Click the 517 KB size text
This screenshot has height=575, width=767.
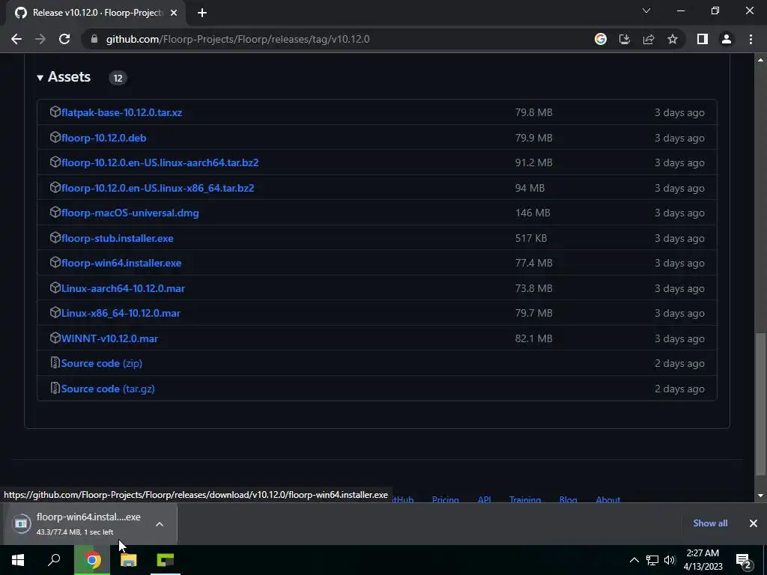[531, 239]
